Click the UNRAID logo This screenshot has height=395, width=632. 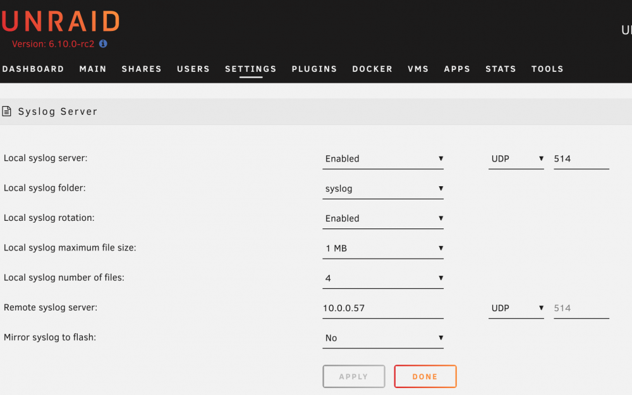pos(61,21)
